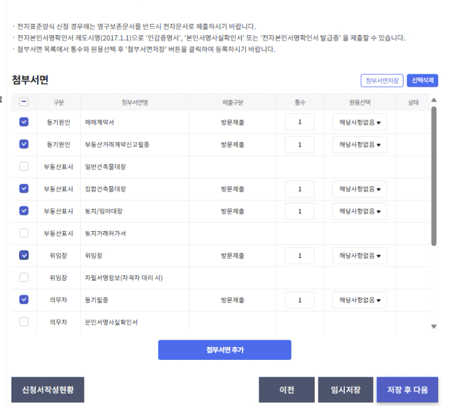Click the table scrollbar up arrow
Screen dimensions: 449x406
pos(434,100)
